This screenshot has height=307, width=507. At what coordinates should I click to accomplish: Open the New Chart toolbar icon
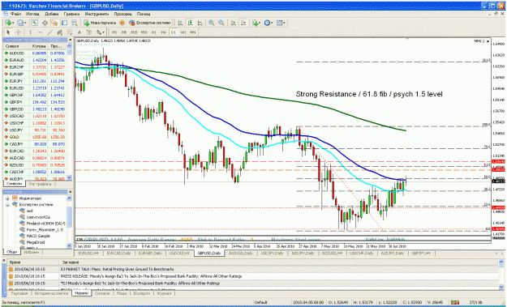[x=9, y=23]
